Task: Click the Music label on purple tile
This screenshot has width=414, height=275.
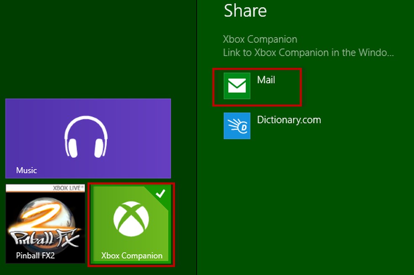Action: pos(27,170)
